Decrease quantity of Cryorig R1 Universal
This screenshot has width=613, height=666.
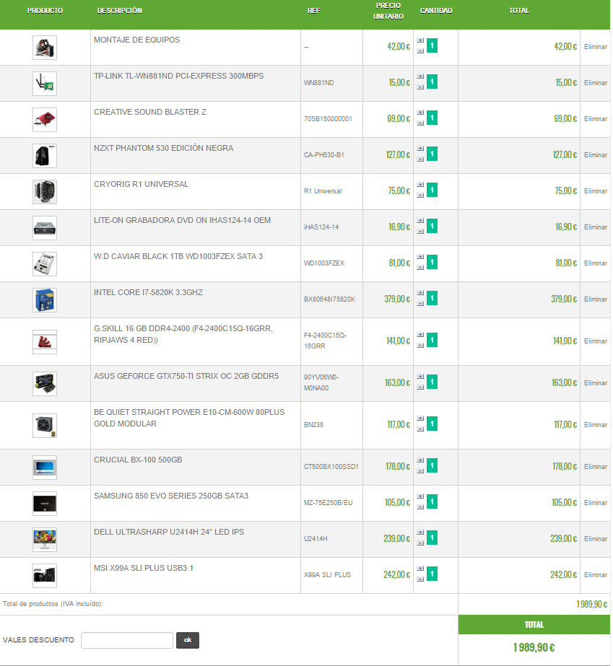420,196
